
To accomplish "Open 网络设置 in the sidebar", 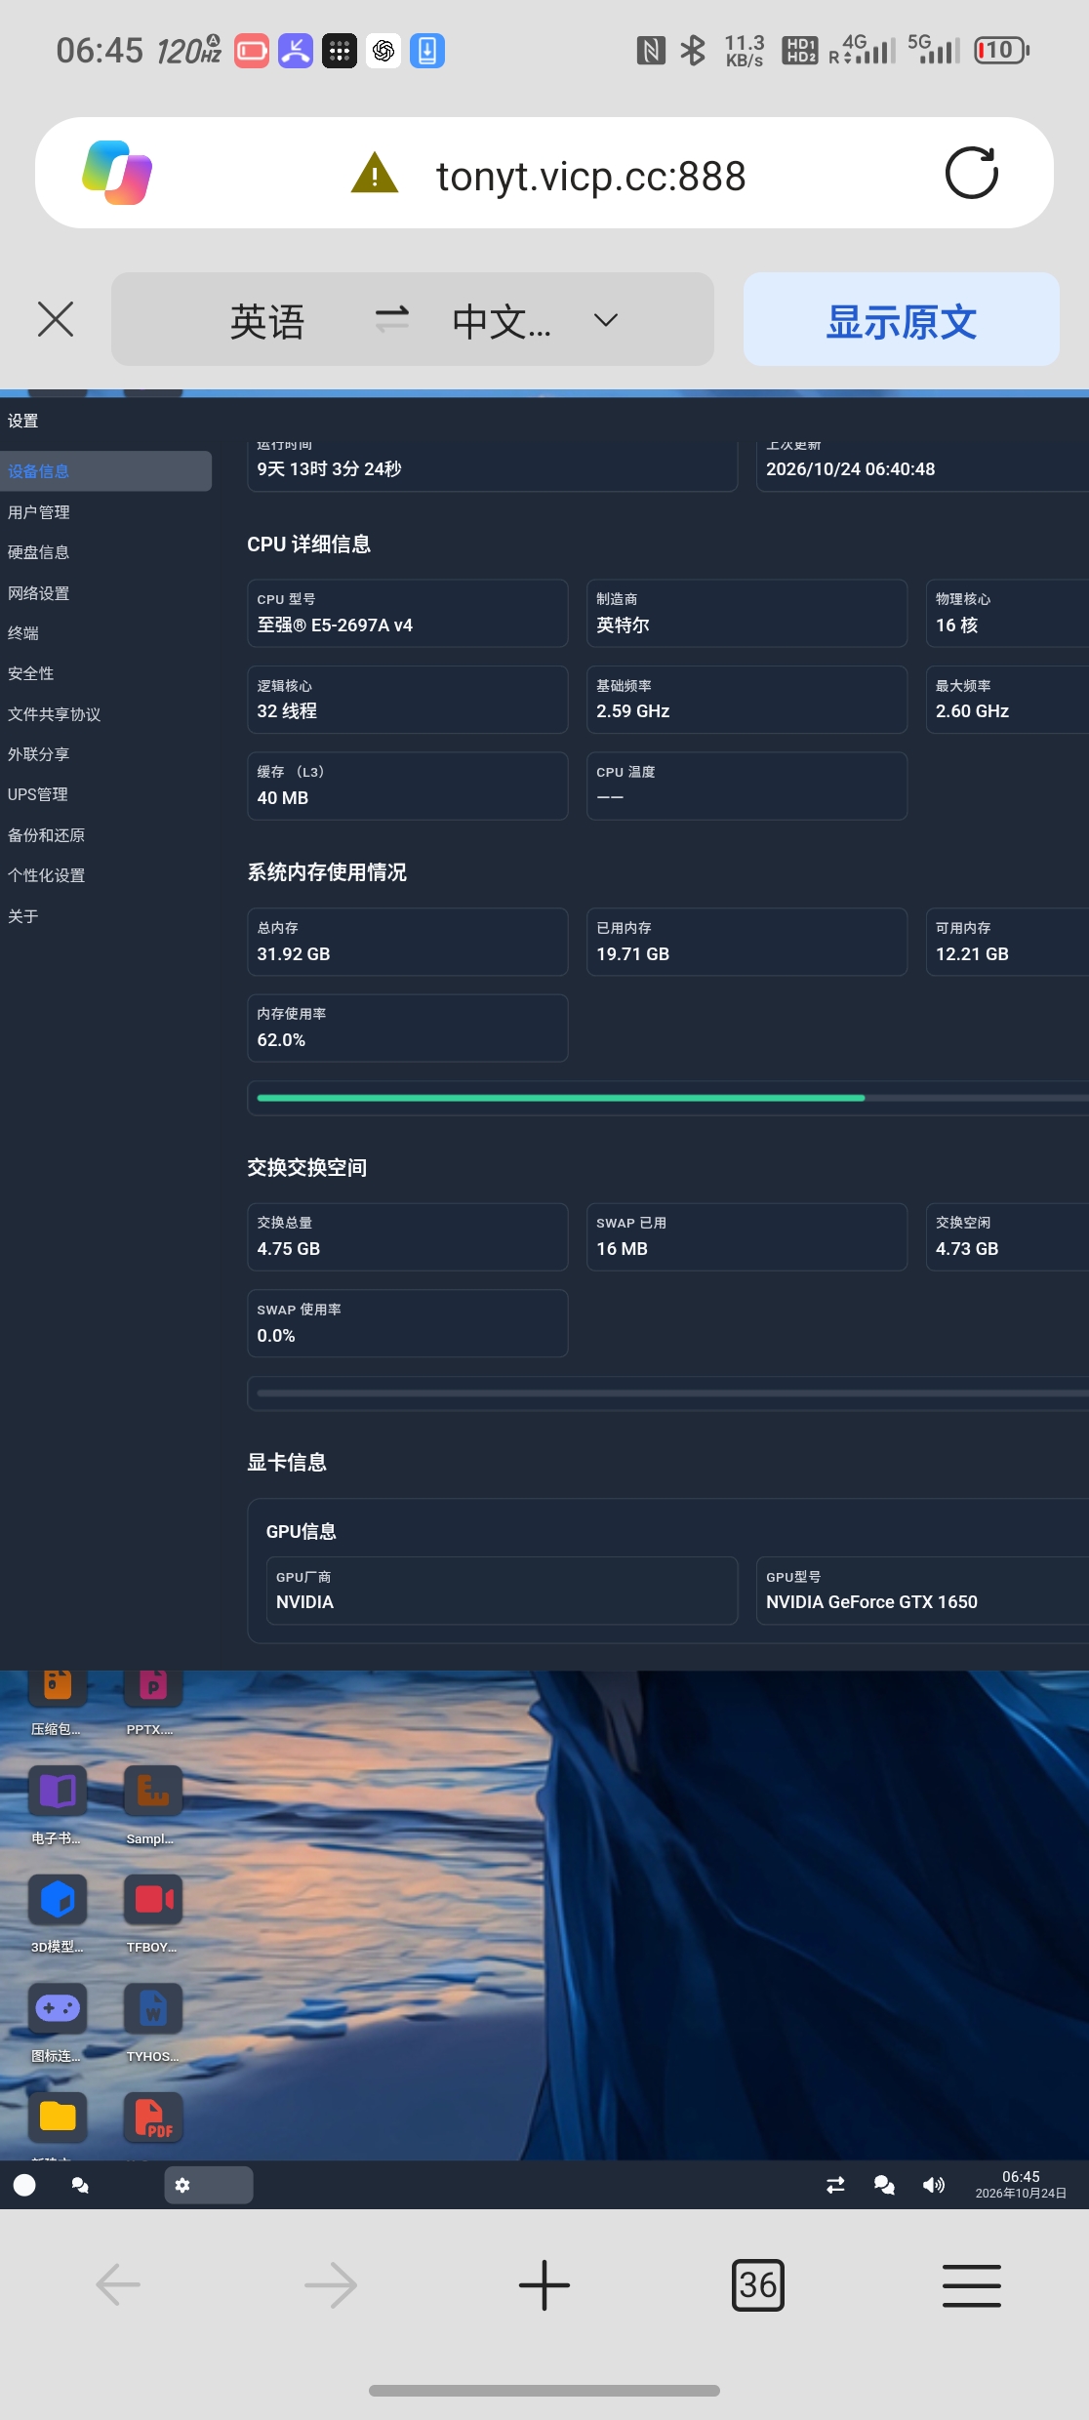I will (x=105, y=593).
